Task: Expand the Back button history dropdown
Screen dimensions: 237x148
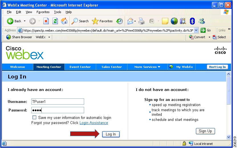Action: 25,21
